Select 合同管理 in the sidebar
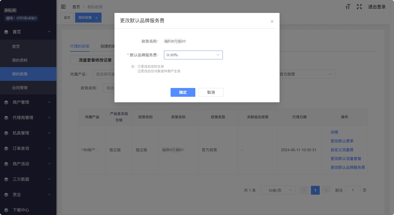Image resolution: width=394 pixels, height=215 pixels. 20,88
